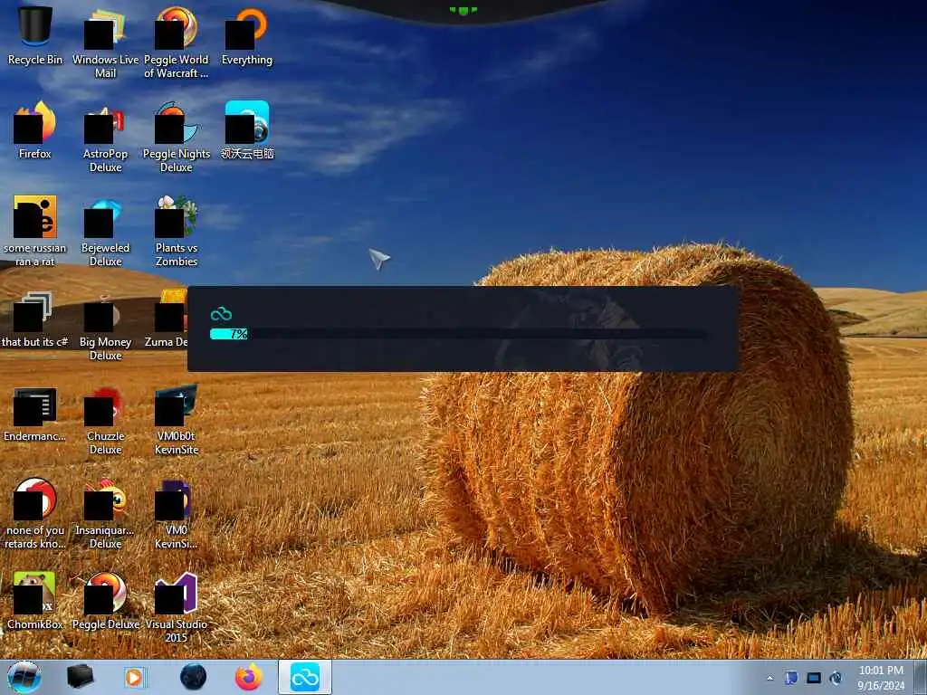Select Big Money Deluxe desktop icon
Viewport: 927px width, 695px height.
105,325
